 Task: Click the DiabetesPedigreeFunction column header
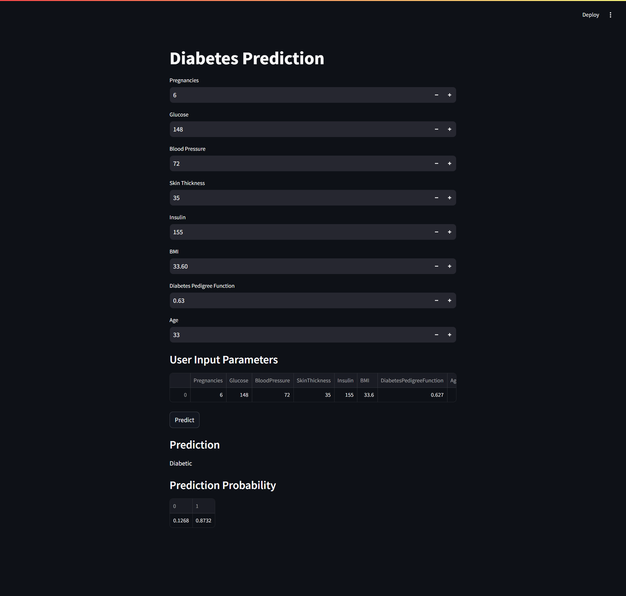(x=412, y=380)
